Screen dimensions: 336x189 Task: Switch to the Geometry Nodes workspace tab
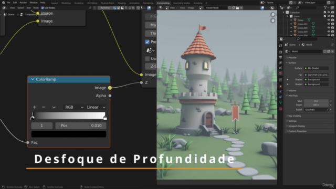[181, 3]
